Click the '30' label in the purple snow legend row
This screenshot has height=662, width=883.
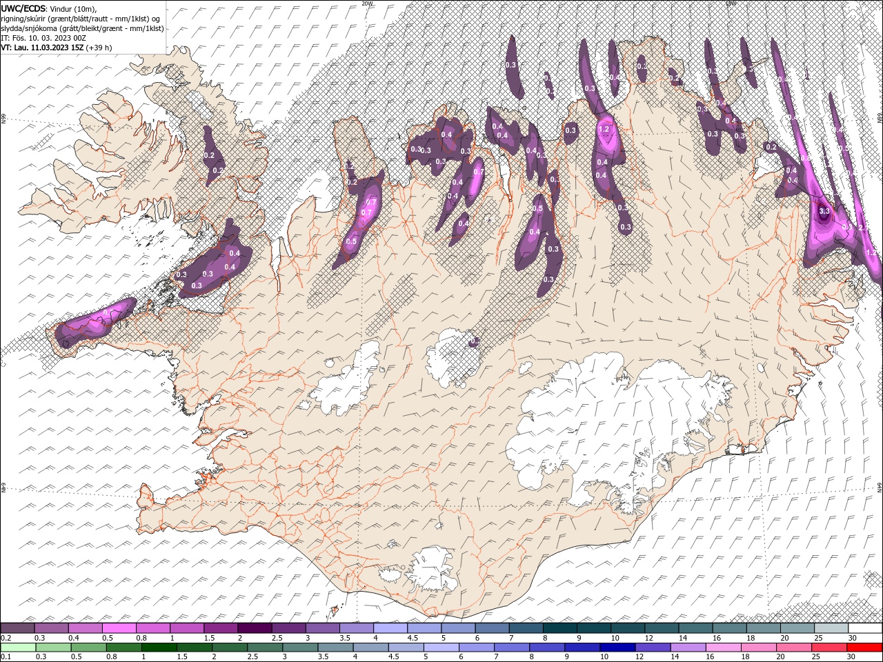tap(852, 638)
